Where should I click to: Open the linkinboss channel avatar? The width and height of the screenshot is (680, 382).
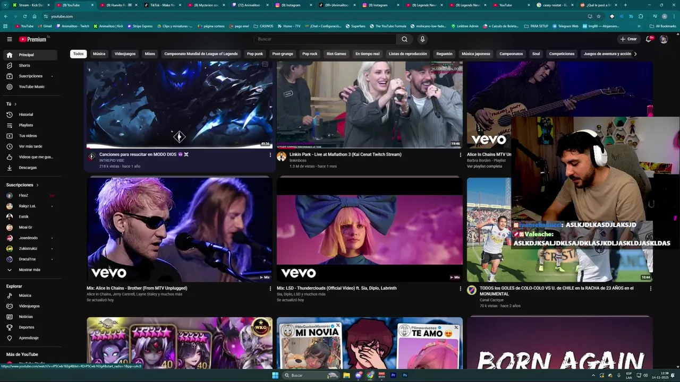pyautogui.click(x=282, y=157)
